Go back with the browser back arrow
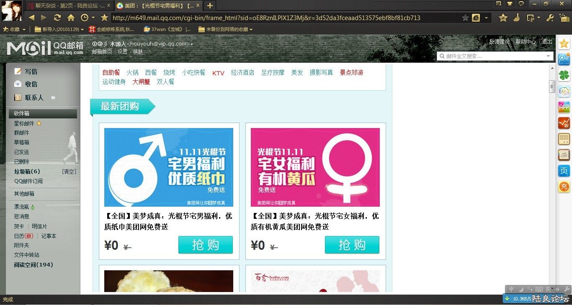 click(31, 18)
